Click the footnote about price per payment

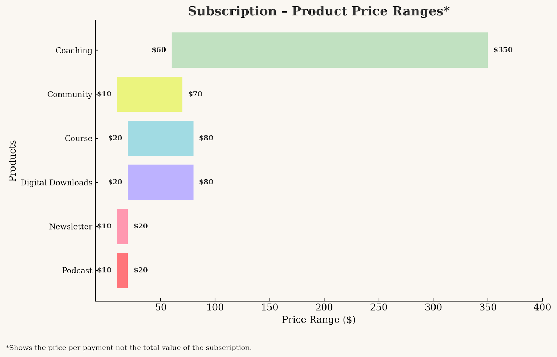pyautogui.click(x=128, y=348)
